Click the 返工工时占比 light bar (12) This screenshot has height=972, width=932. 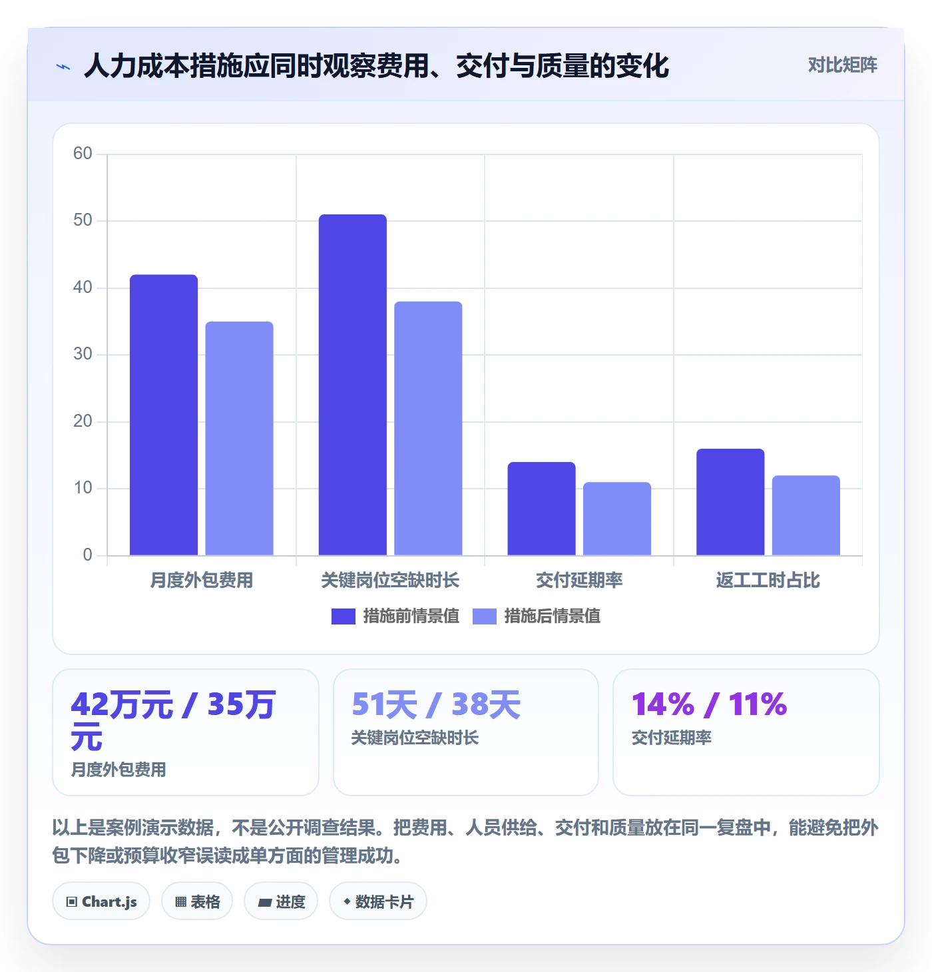[806, 515]
